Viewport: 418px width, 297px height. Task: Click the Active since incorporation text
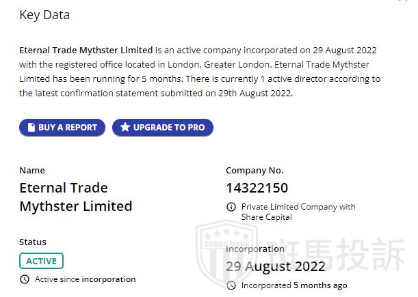(85, 279)
